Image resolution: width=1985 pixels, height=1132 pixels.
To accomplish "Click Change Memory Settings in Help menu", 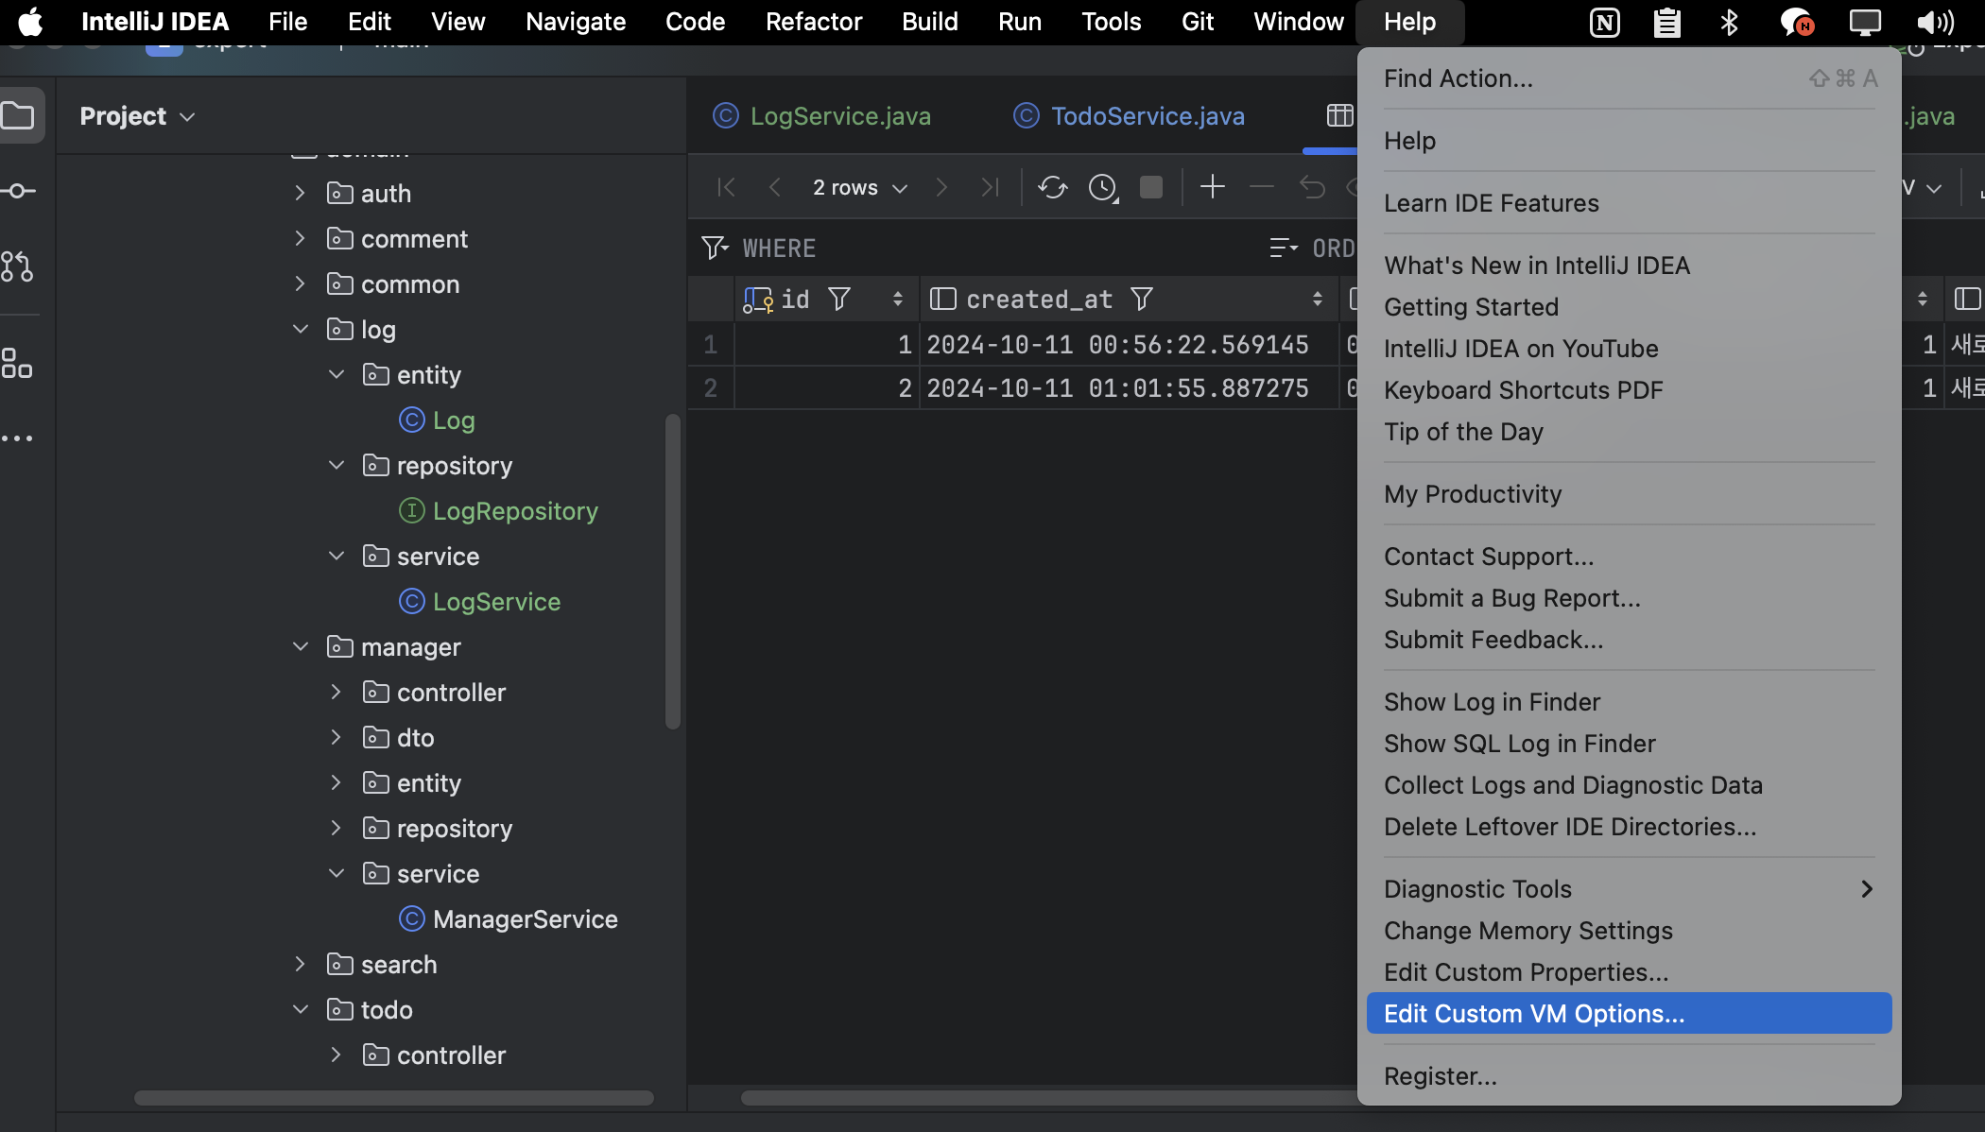I will [x=1528, y=931].
